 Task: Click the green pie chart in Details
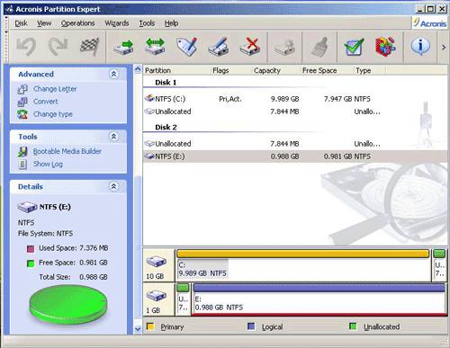pyautogui.click(x=68, y=305)
